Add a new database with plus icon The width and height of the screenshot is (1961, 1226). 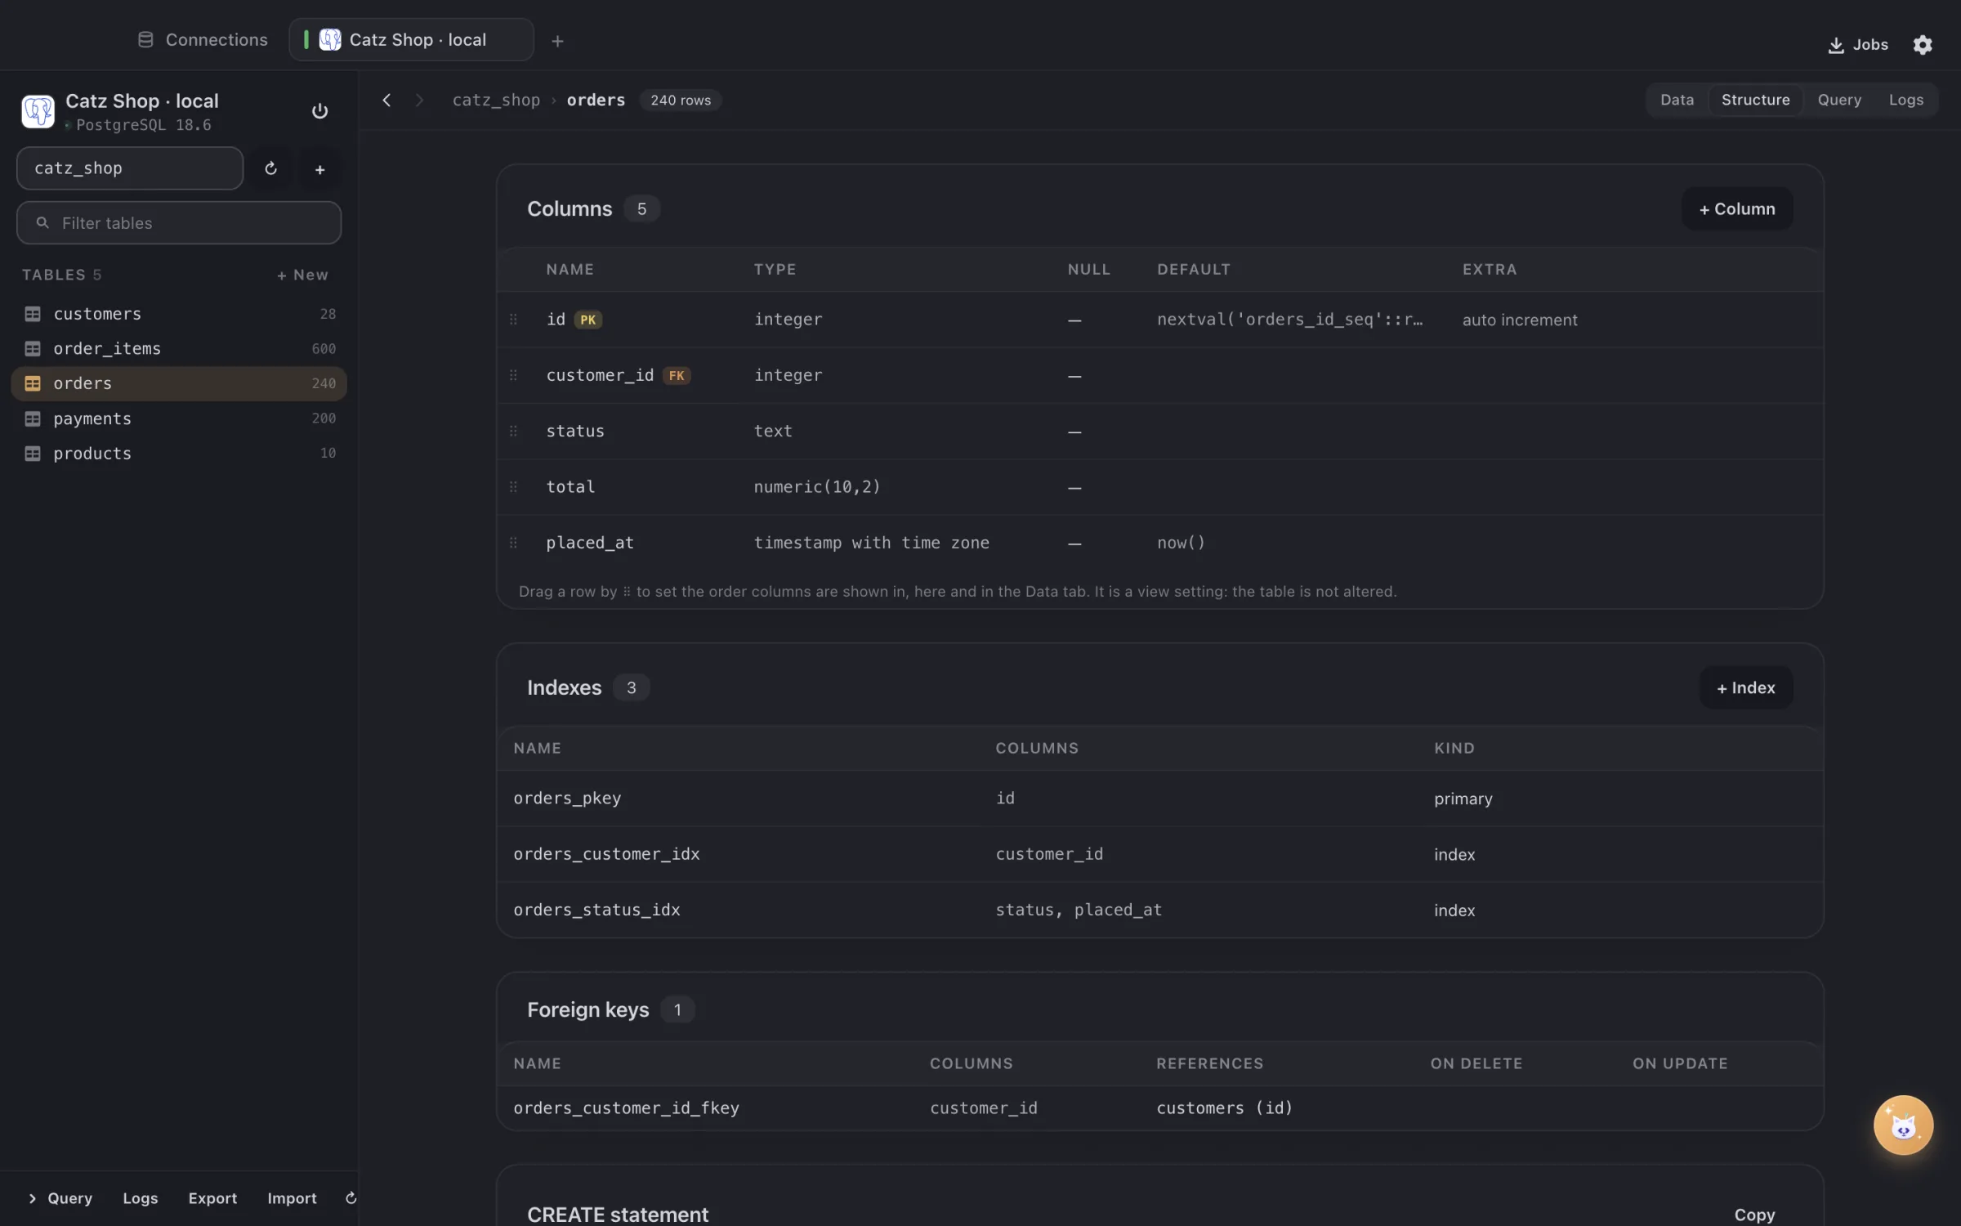(320, 169)
